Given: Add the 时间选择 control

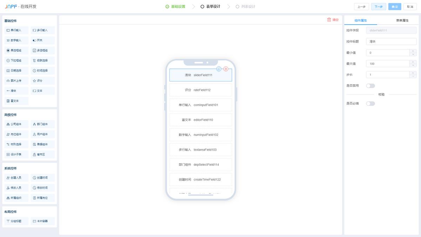Looking at the screenshot, I should tap(43, 71).
